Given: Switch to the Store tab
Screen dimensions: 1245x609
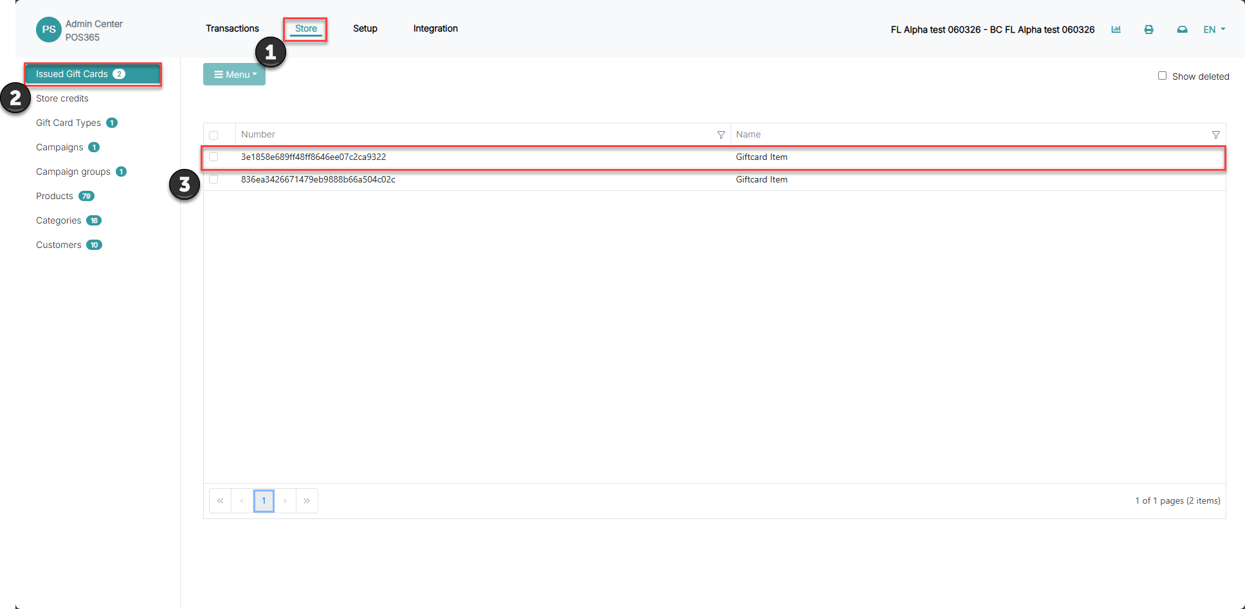Looking at the screenshot, I should (306, 28).
